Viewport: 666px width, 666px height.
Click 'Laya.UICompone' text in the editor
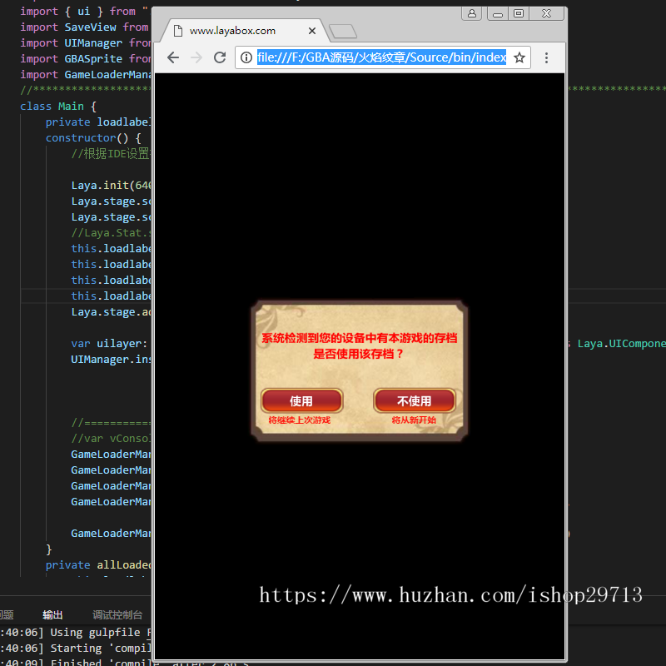coord(621,343)
